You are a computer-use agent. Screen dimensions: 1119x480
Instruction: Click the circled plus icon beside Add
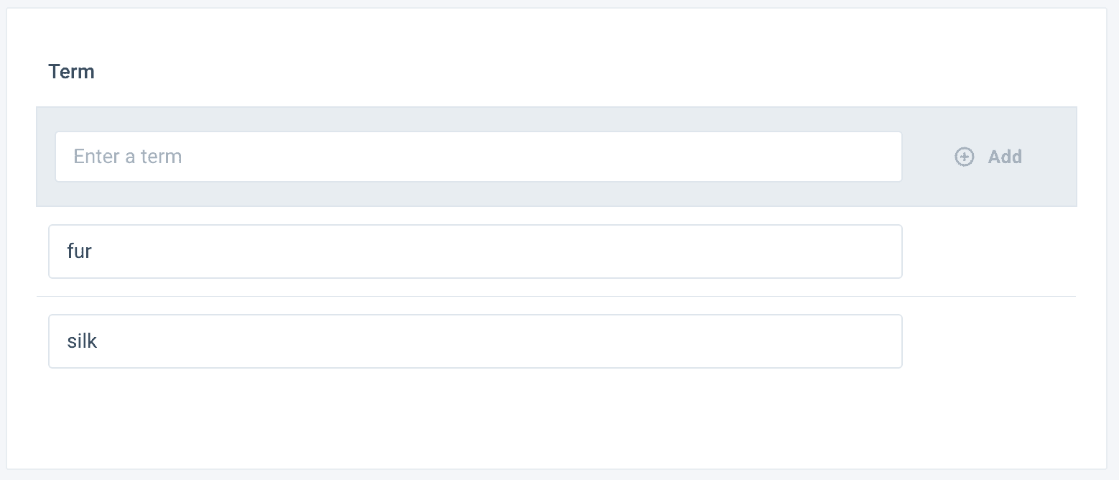coord(964,157)
